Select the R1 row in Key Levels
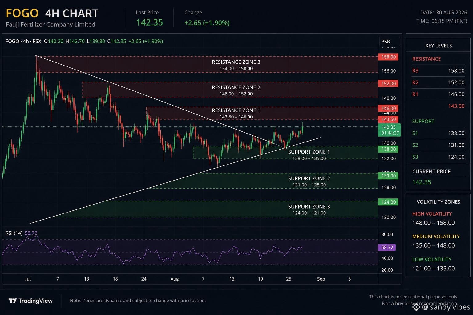 438,94
